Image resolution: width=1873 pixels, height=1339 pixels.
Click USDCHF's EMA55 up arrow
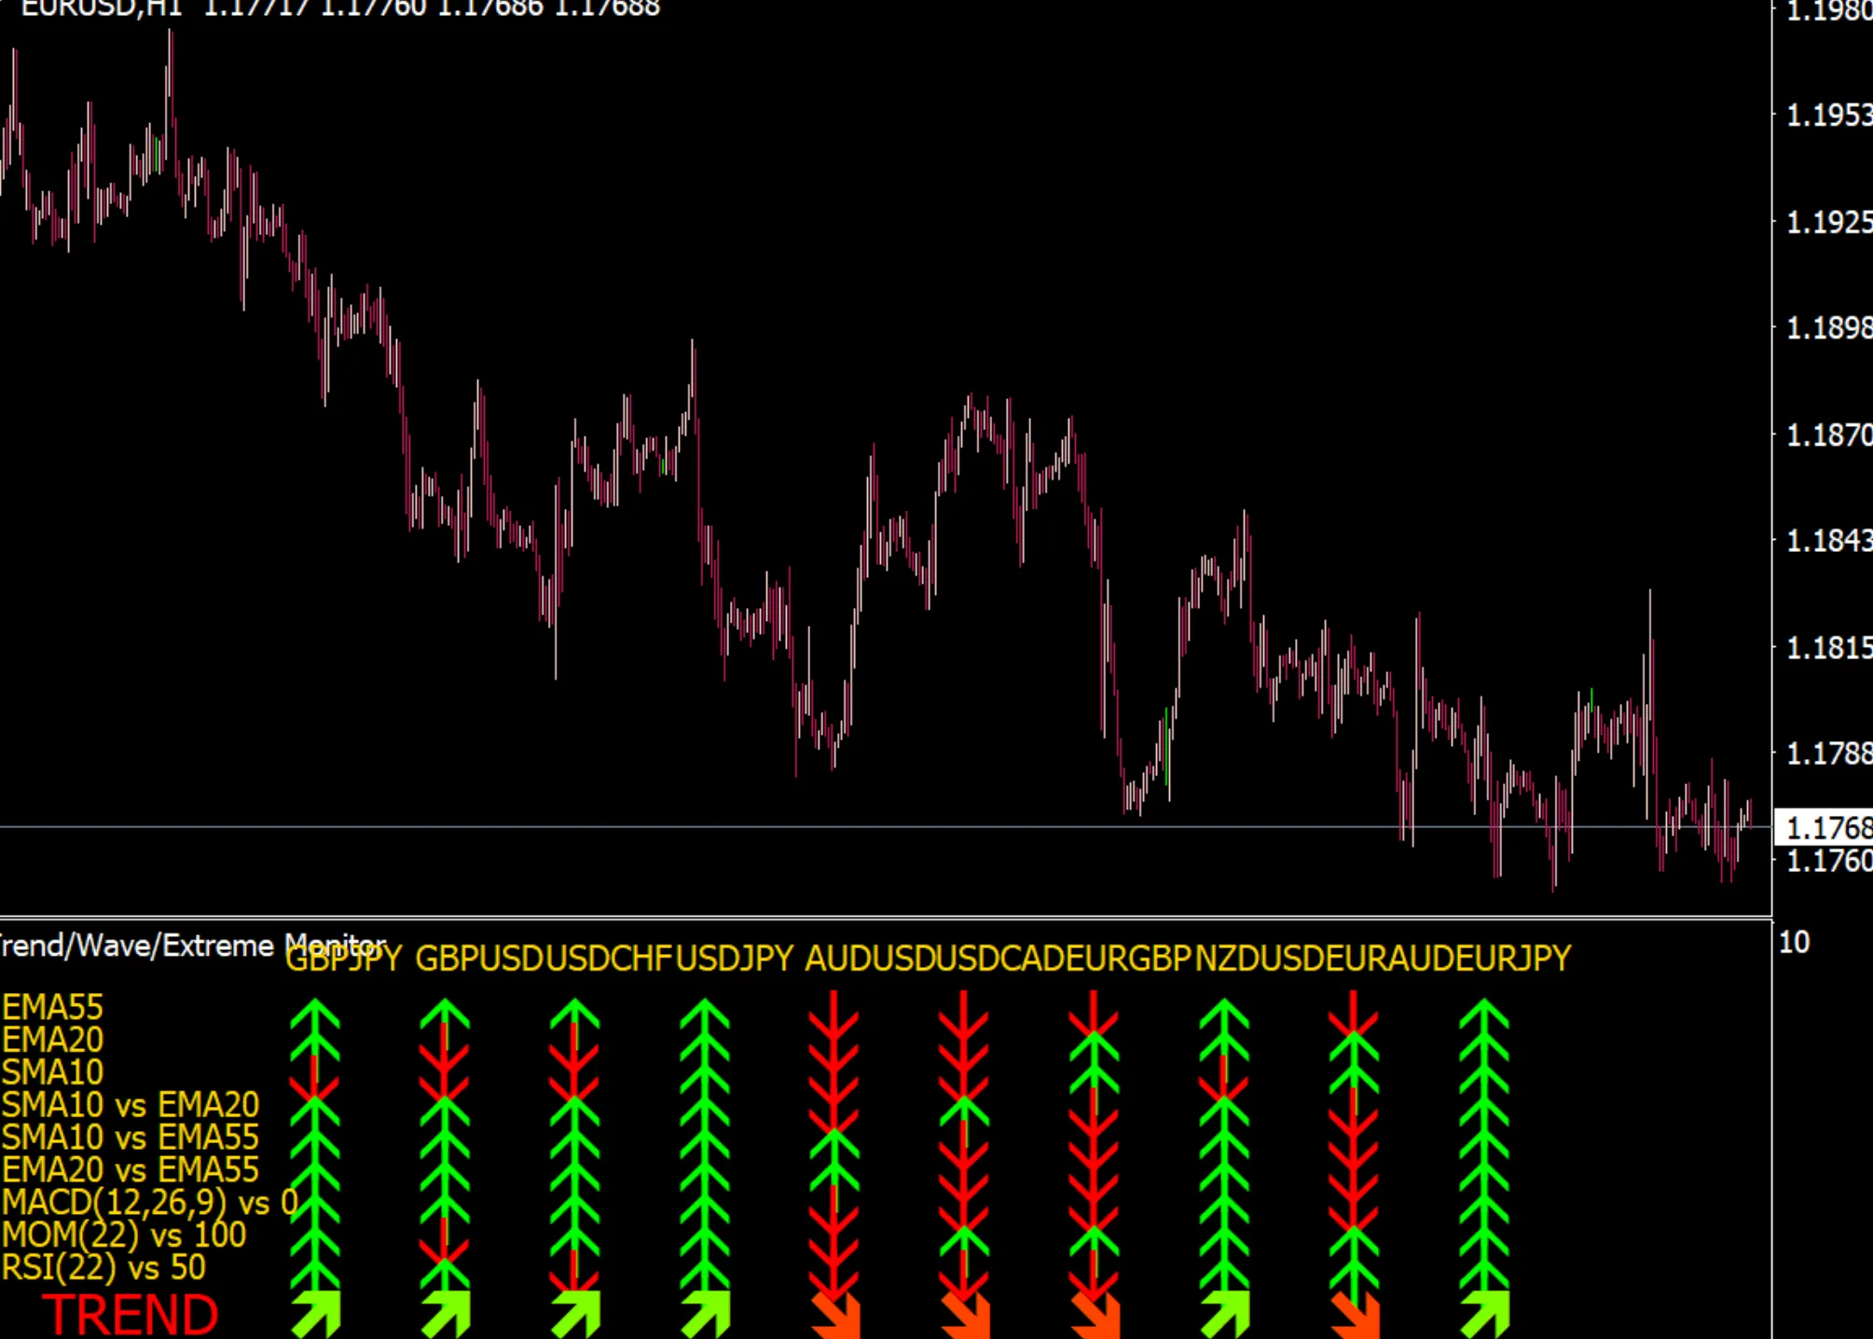click(x=575, y=1015)
